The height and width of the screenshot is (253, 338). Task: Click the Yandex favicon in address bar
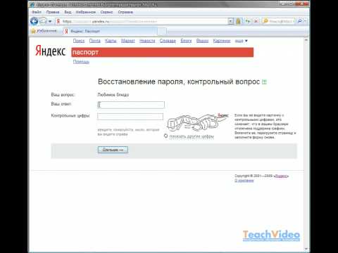click(x=58, y=21)
